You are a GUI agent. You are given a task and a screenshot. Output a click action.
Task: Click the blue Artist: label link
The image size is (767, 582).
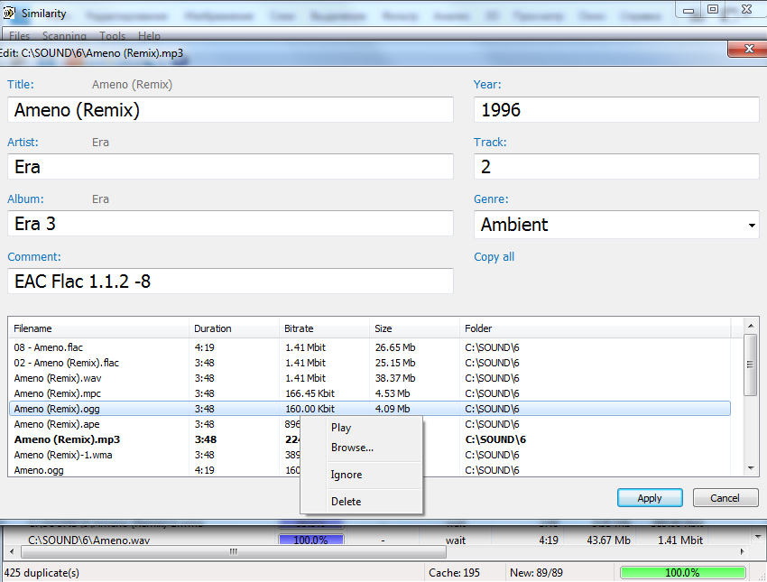click(23, 142)
